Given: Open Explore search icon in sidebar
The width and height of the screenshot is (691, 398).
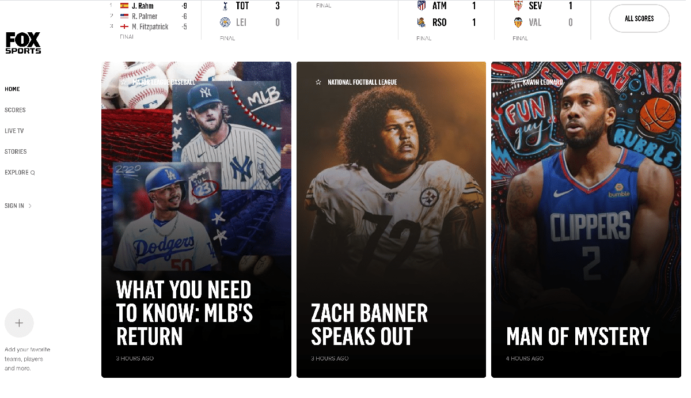Looking at the screenshot, I should pyautogui.click(x=33, y=173).
